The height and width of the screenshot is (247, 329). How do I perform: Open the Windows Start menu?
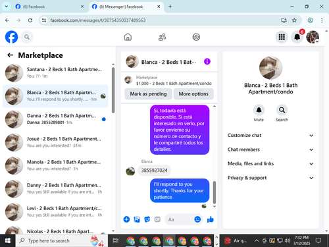(8, 241)
